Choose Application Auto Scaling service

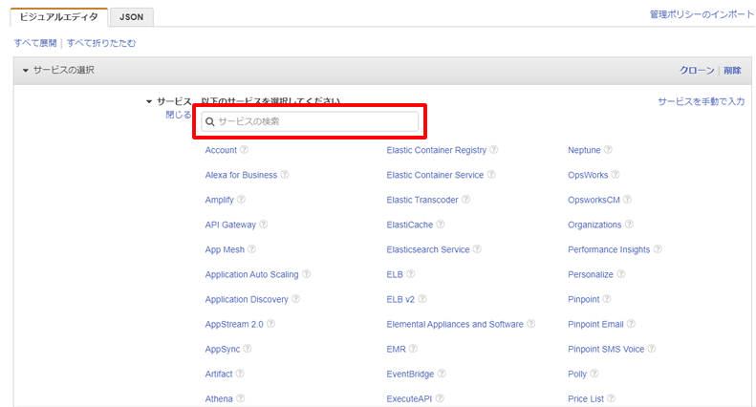click(251, 274)
